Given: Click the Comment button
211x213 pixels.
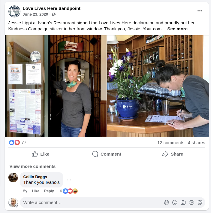Looking at the screenshot, I should tap(107, 154).
